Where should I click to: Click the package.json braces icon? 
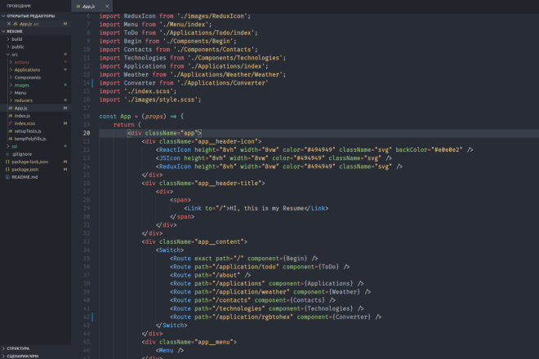click(7, 170)
